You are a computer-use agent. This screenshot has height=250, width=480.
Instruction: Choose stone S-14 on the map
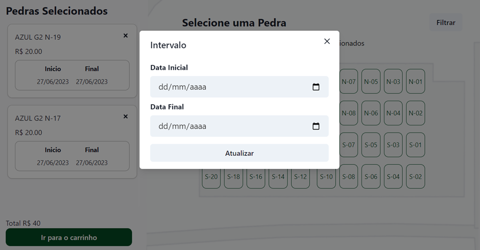tap(278, 177)
